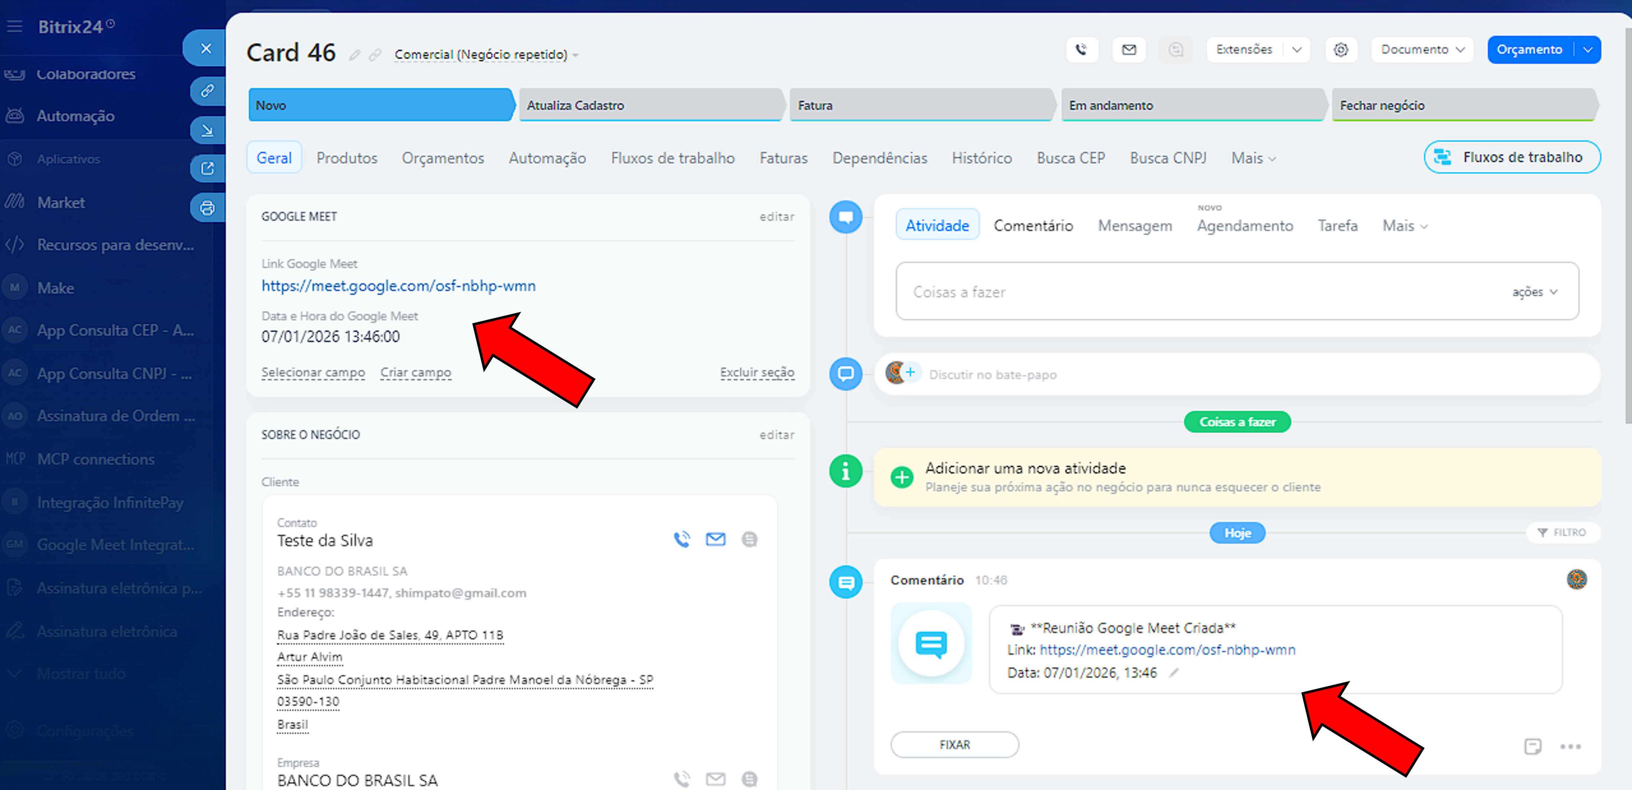This screenshot has height=790, width=1632.
Task: Click the email envelope icon in header
Action: click(1128, 49)
